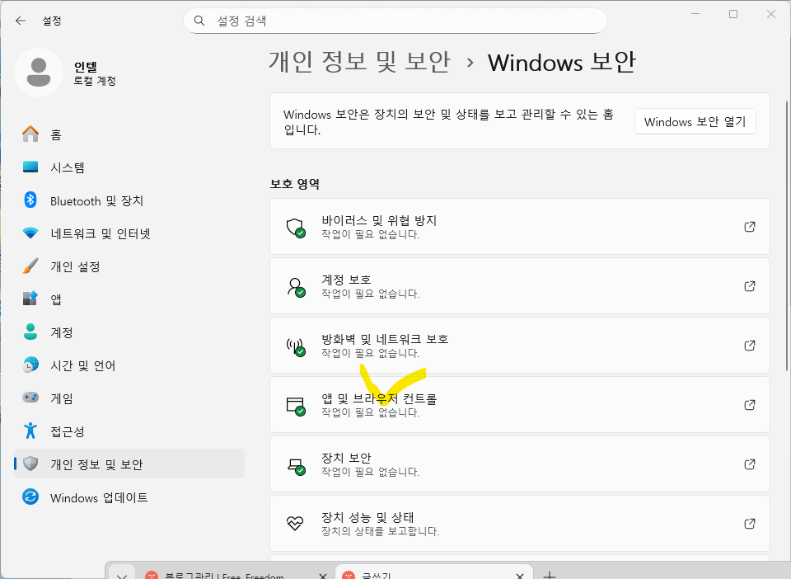Open 방화벽 및 네트워크 보호 antenna icon

tap(296, 346)
